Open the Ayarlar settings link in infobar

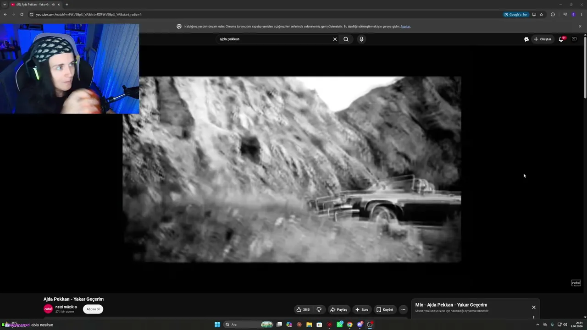click(405, 27)
